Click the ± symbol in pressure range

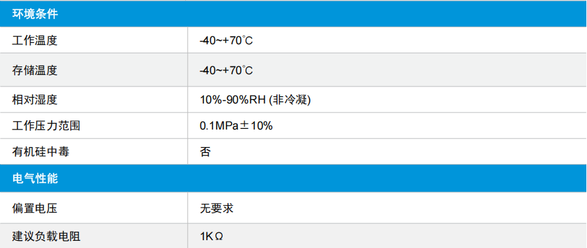[x=245, y=126]
